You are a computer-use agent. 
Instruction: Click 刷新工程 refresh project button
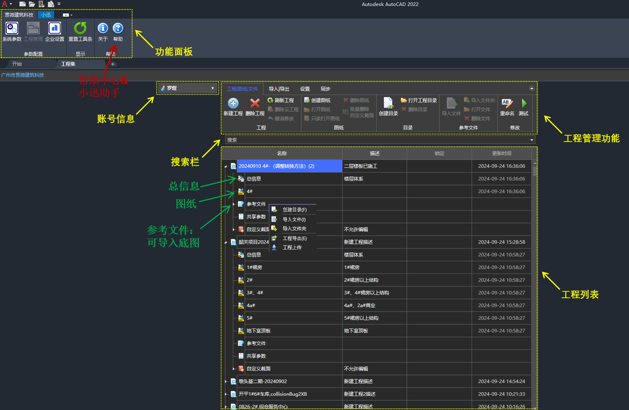click(280, 100)
